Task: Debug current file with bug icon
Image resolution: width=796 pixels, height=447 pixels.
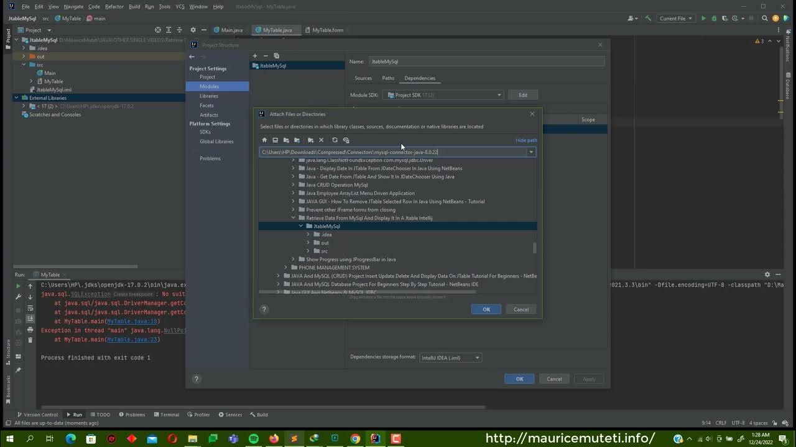Action: click(714, 19)
